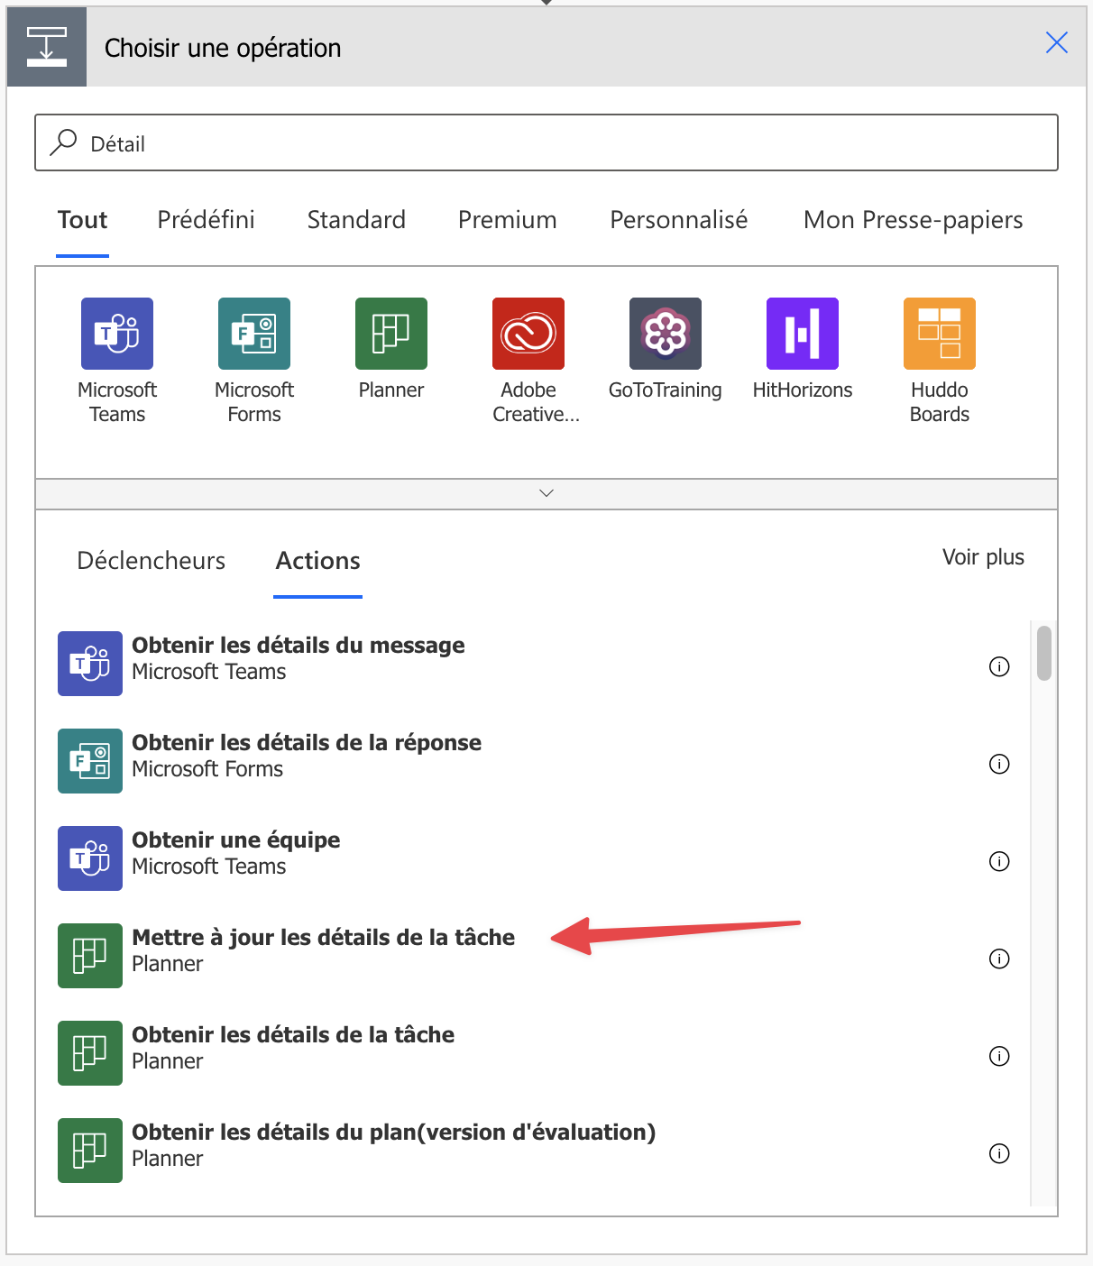Image resolution: width=1093 pixels, height=1266 pixels.
Task: Select the Microsoft Forms connector icon
Action: [254, 334]
